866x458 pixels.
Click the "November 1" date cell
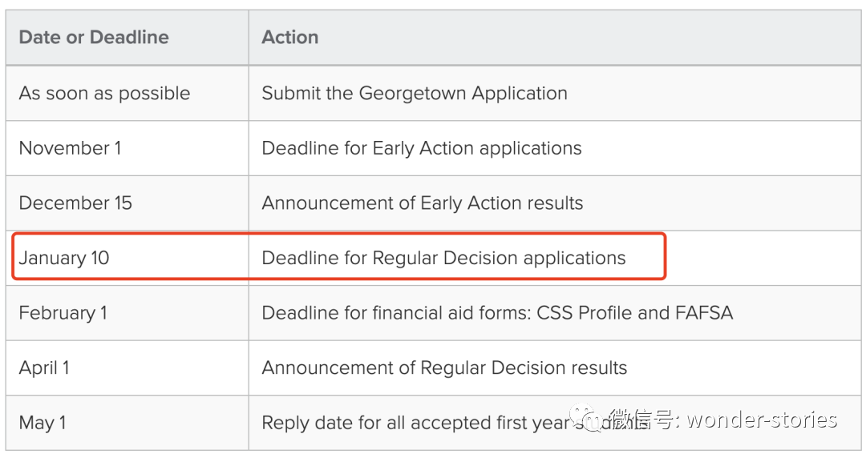coord(70,148)
